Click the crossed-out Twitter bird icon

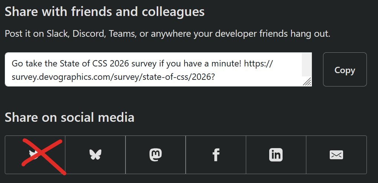coord(35,154)
